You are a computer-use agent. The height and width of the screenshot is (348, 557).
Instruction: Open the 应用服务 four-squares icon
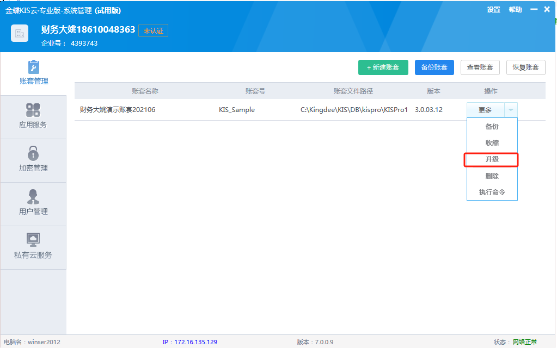(x=33, y=110)
